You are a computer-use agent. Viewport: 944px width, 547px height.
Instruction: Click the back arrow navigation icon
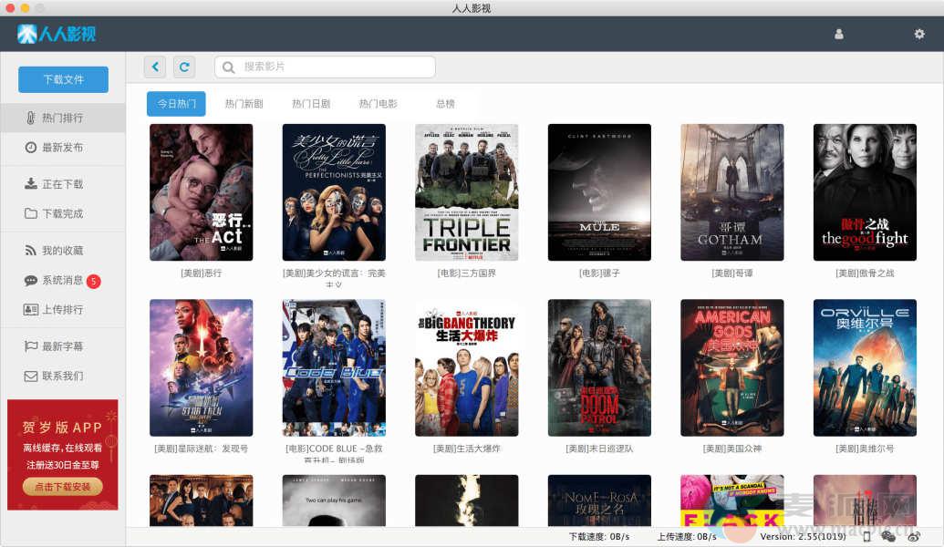point(155,67)
